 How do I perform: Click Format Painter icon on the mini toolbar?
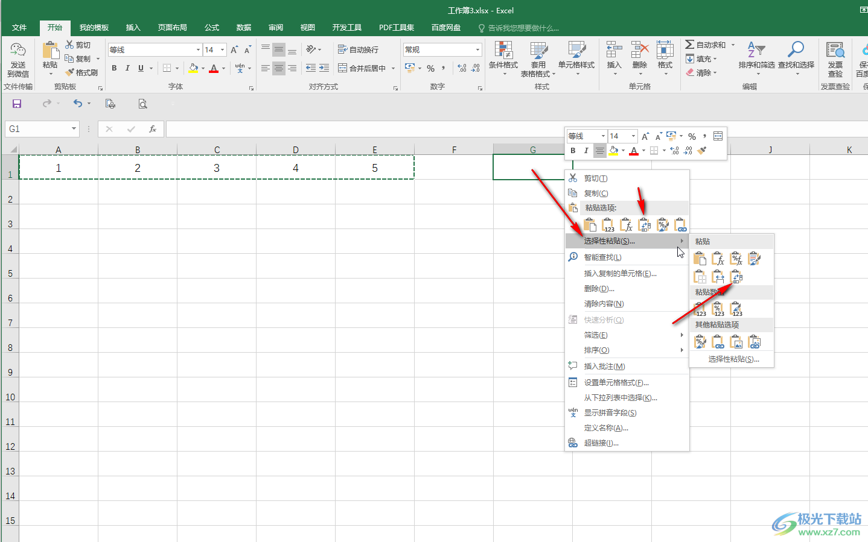pos(701,151)
